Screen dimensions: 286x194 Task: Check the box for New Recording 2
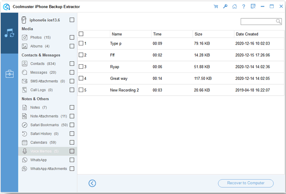click(81, 90)
